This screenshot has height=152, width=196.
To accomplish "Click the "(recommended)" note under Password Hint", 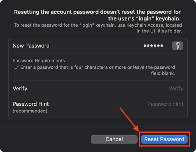I will click(x=30, y=111).
